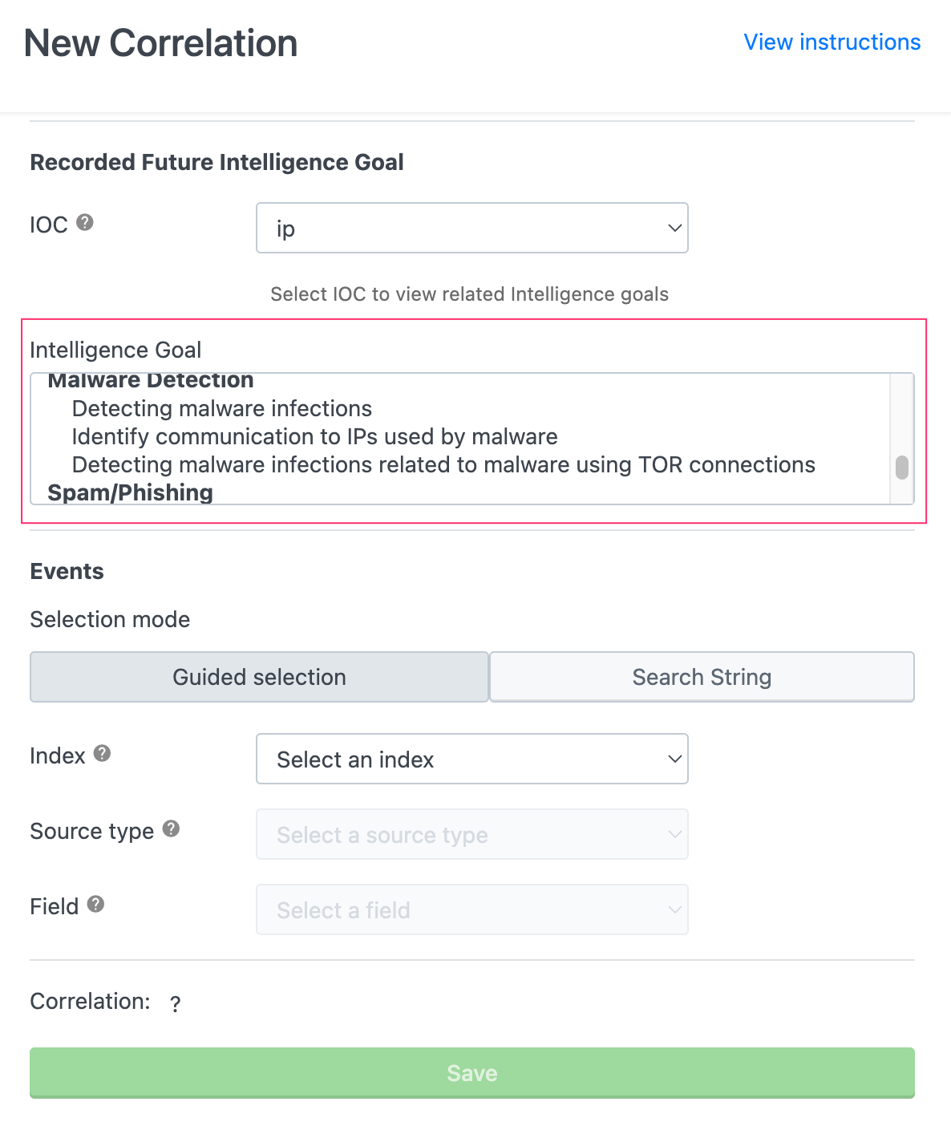Click the Spam/Phishing group heading
Screen dimensions: 951x1126
point(131,492)
